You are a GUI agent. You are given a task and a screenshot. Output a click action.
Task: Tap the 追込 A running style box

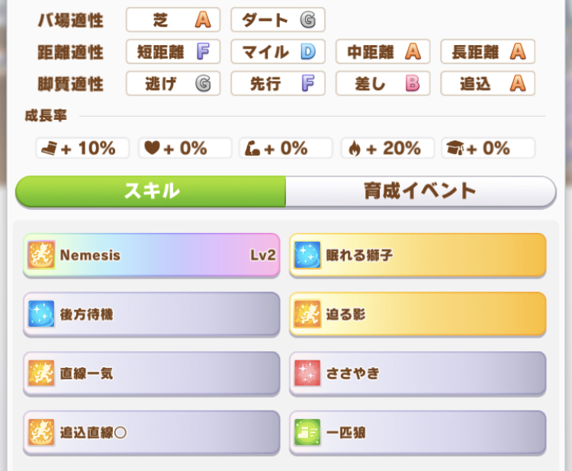point(487,82)
